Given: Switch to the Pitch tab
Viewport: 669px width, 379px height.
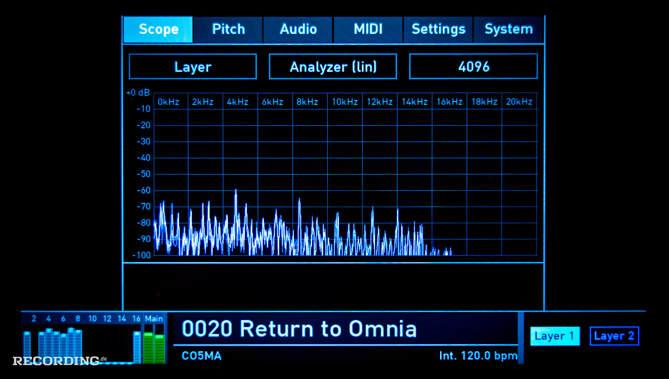Looking at the screenshot, I should (228, 29).
